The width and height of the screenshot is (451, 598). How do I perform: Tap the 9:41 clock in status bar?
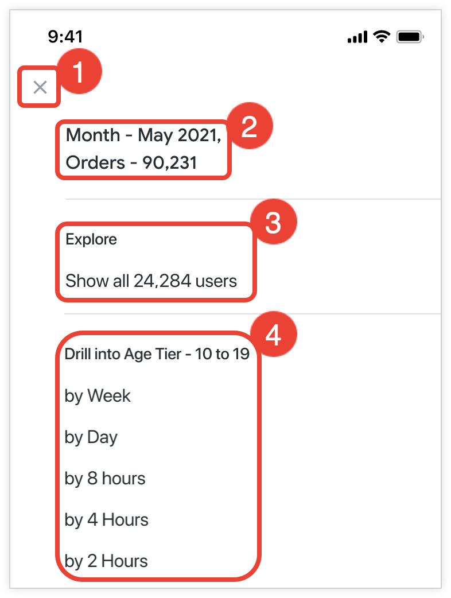pos(65,37)
